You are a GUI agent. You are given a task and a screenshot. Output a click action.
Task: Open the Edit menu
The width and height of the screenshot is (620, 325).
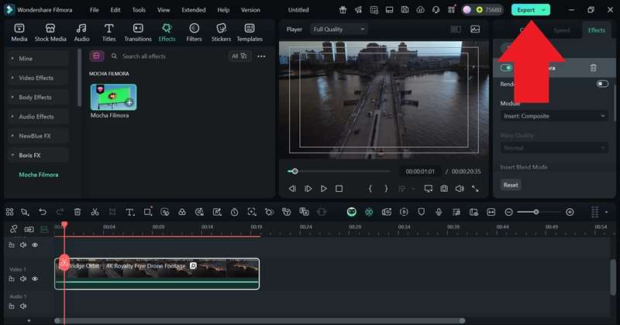tap(115, 10)
